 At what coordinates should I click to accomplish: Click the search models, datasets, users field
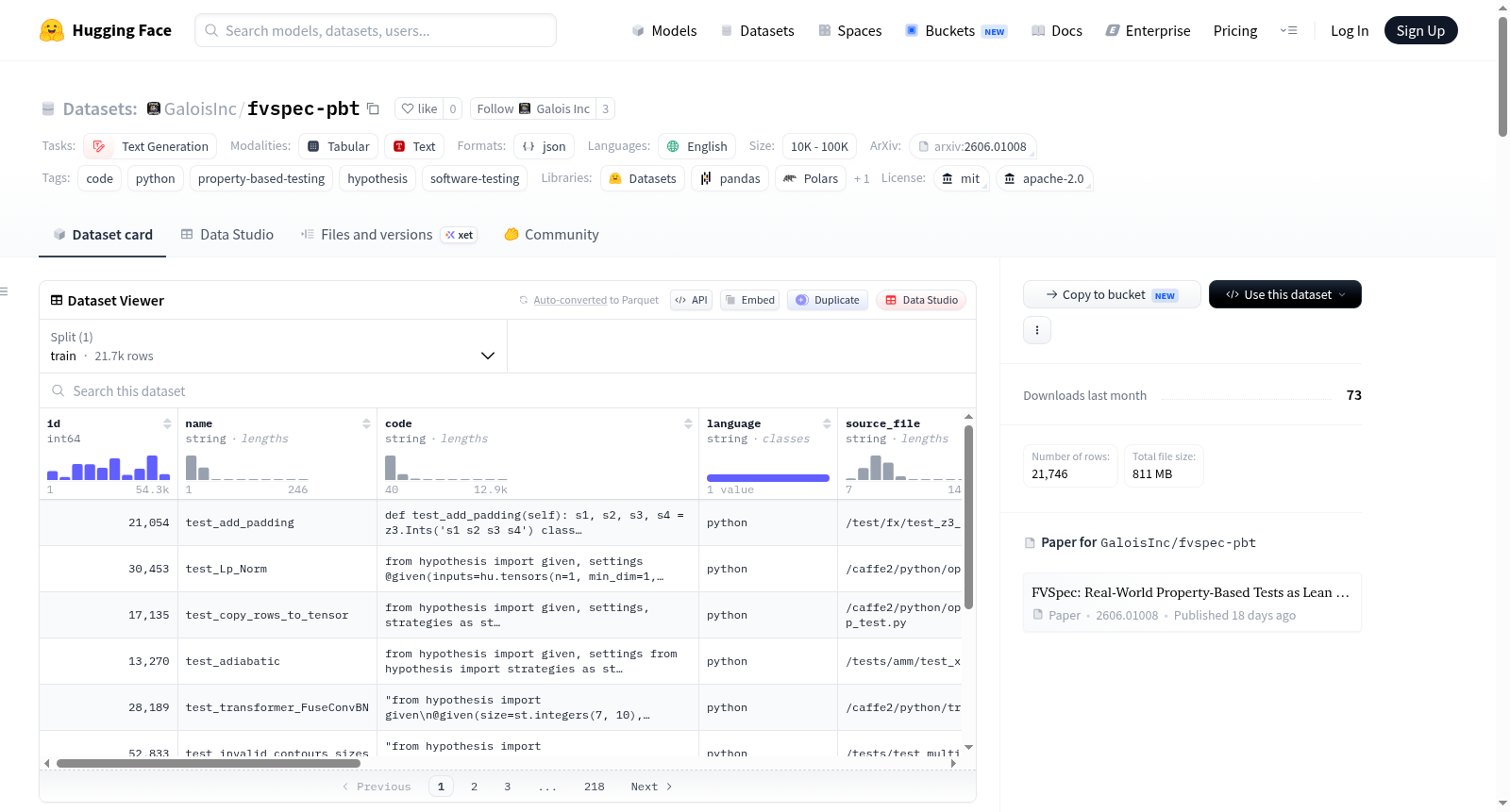click(376, 30)
